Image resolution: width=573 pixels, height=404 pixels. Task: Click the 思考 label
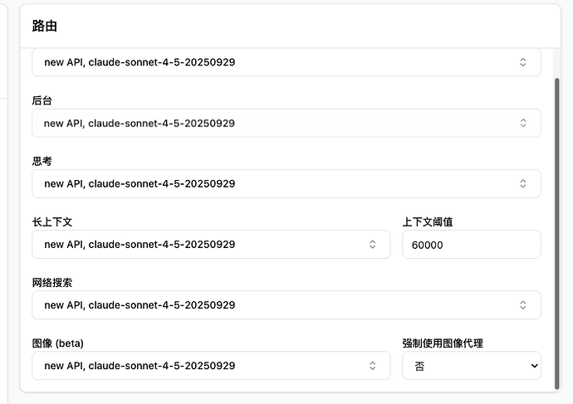click(42, 161)
